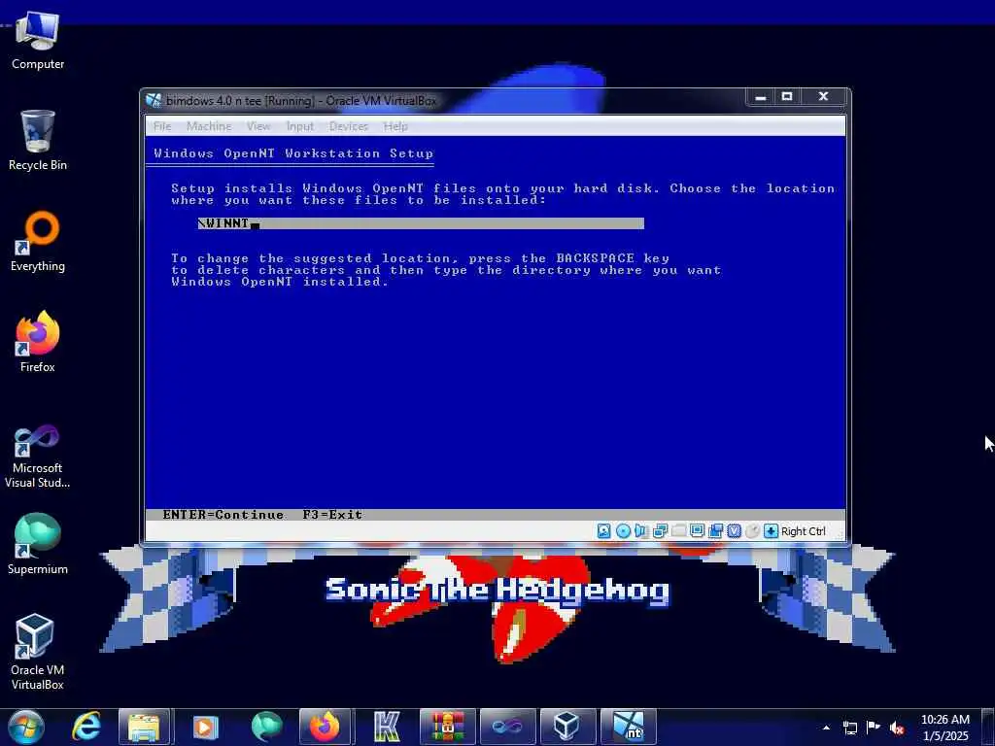The image size is (995, 746).
Task: Click the muted volume tray icon
Action: point(897,729)
